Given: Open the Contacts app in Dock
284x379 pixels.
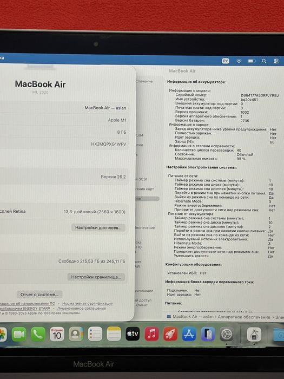Looking at the screenshot, I should 76,334.
